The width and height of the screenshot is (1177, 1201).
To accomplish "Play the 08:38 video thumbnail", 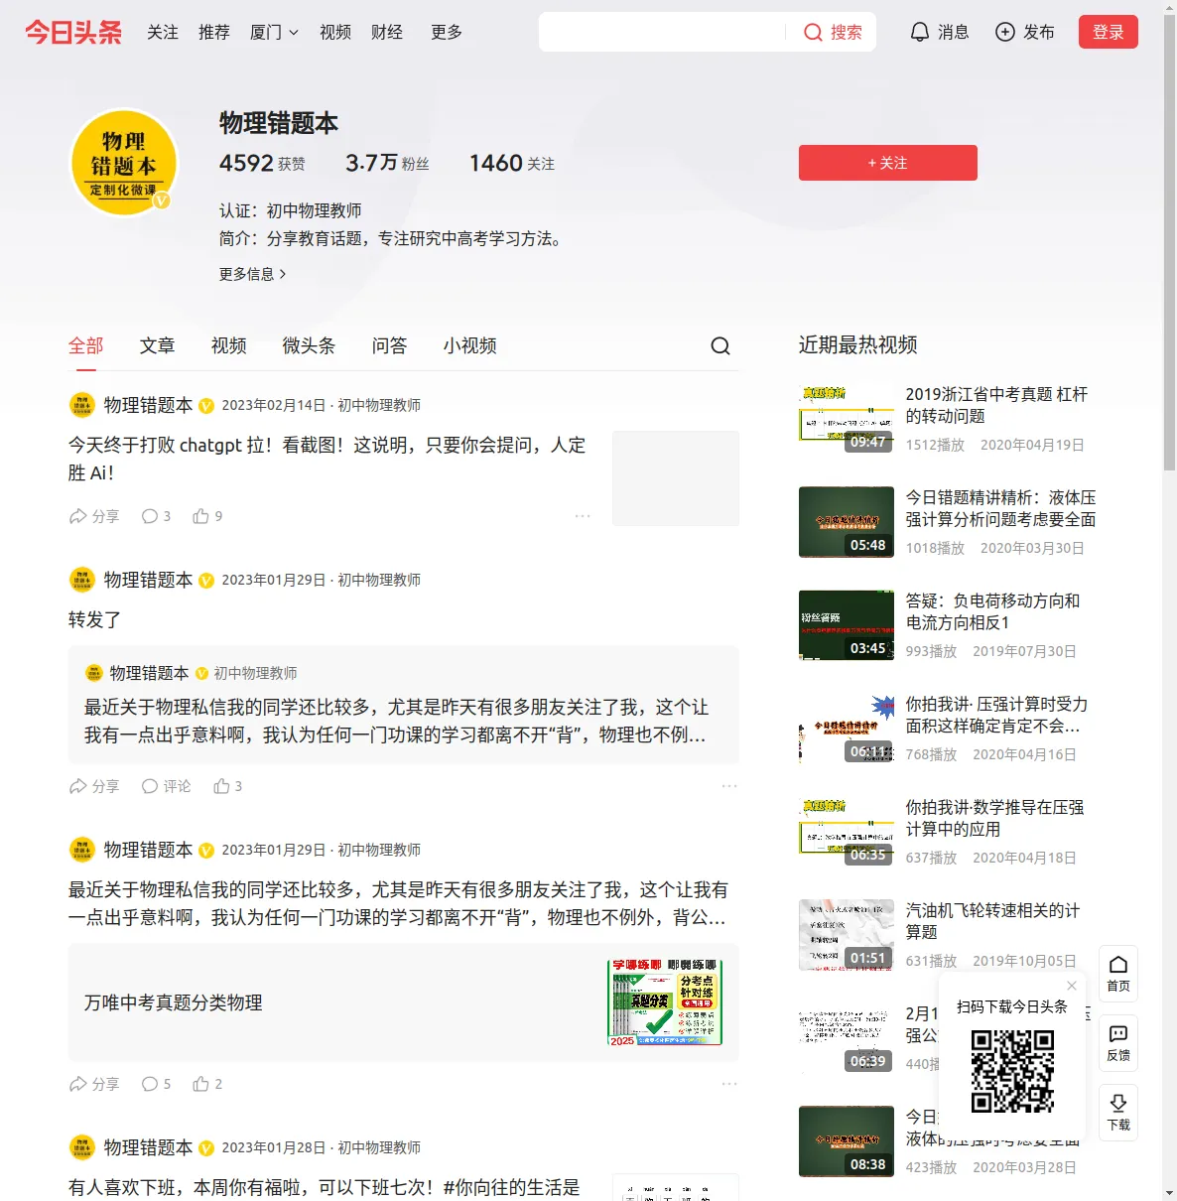I will click(847, 1141).
